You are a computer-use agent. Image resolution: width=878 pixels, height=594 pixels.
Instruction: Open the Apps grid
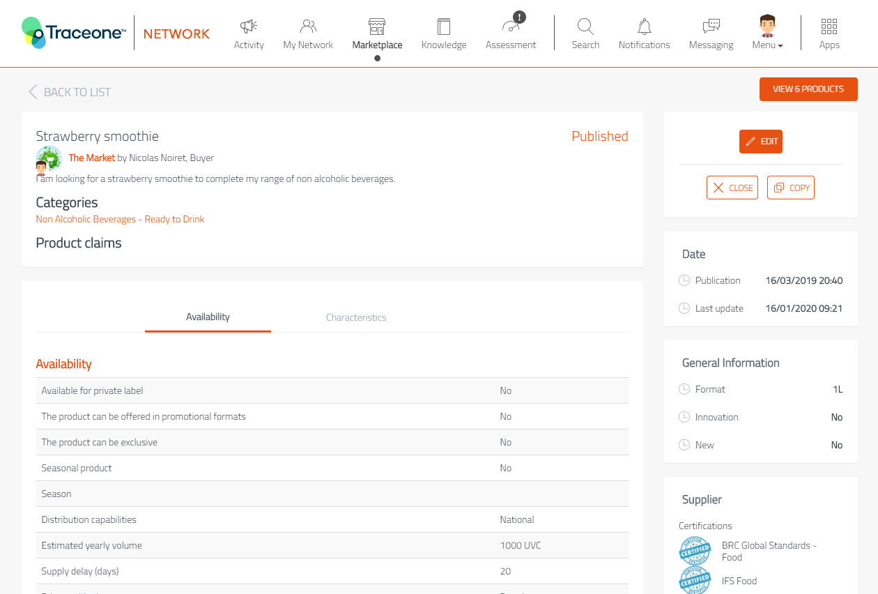pos(829,33)
